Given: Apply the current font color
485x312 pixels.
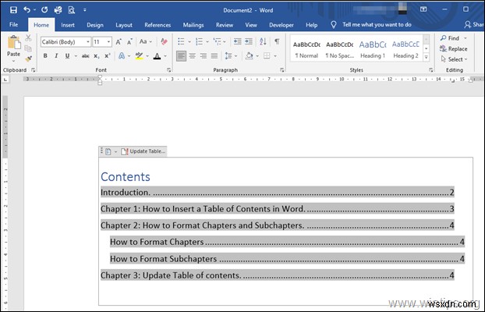Looking at the screenshot, I should (x=158, y=56).
